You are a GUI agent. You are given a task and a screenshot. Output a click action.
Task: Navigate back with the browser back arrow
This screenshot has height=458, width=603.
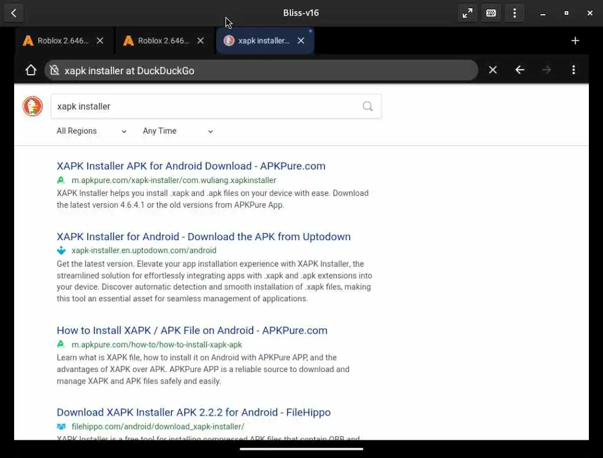click(x=519, y=70)
